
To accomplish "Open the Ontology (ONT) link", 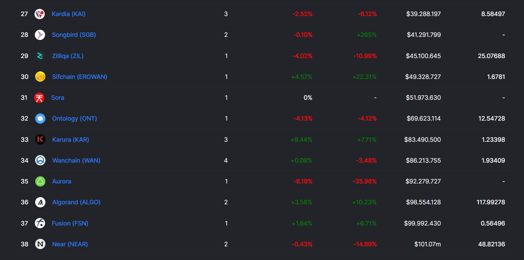I will point(74,119).
